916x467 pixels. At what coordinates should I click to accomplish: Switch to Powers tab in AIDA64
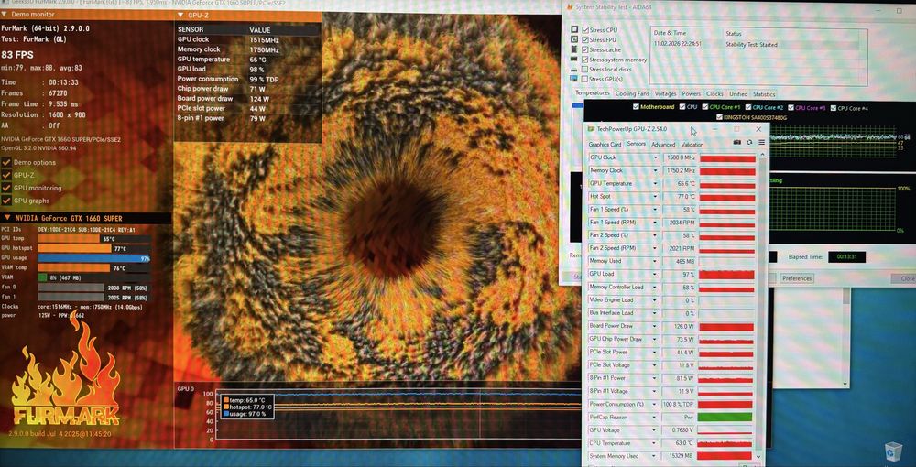click(691, 93)
